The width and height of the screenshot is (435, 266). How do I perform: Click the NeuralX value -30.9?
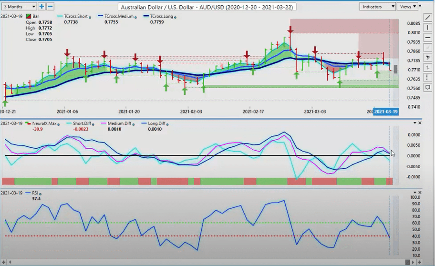click(x=38, y=129)
